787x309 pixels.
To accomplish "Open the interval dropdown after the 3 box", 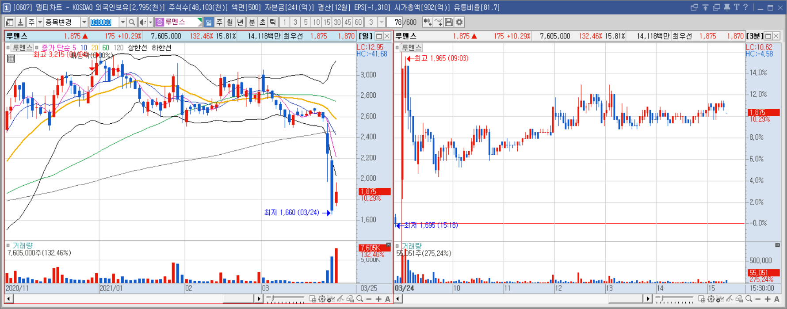I will (x=382, y=22).
